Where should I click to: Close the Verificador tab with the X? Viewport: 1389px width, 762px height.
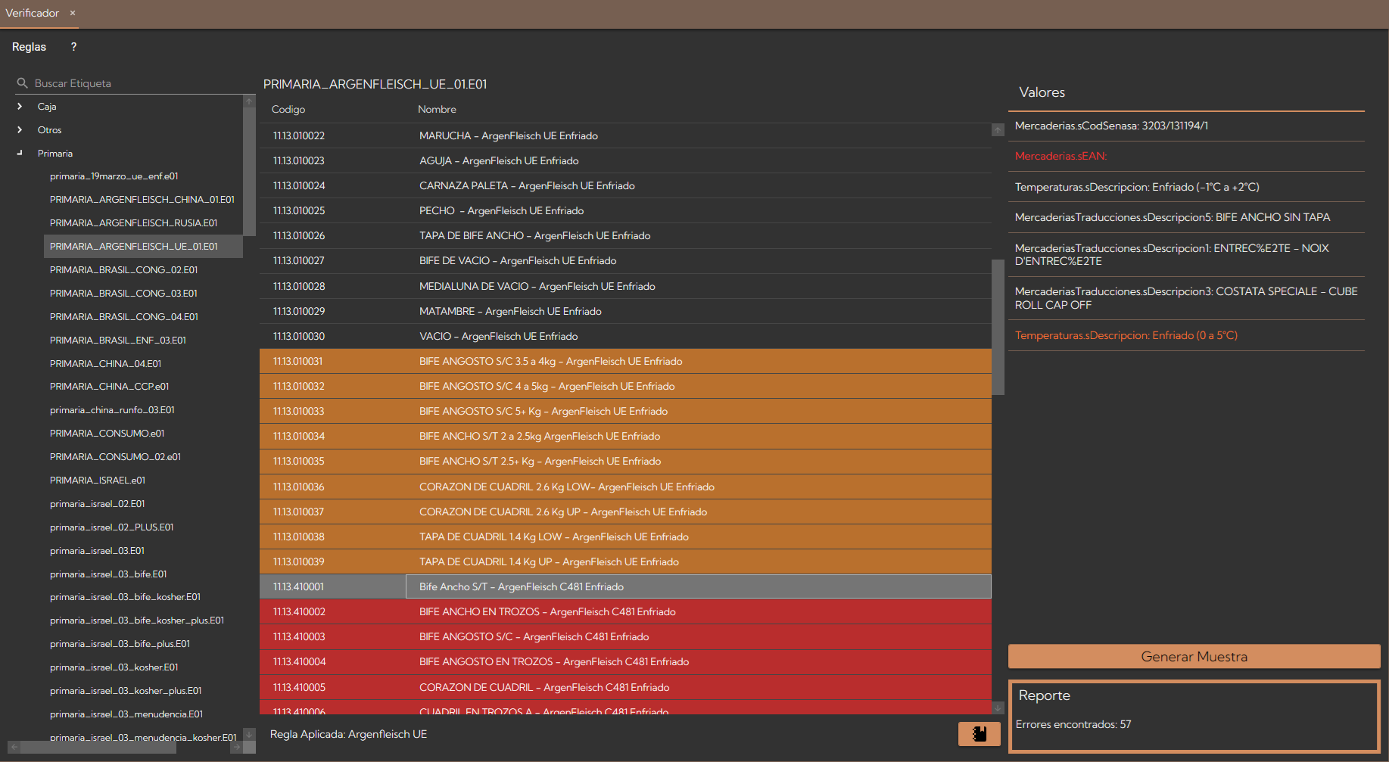pyautogui.click(x=73, y=13)
